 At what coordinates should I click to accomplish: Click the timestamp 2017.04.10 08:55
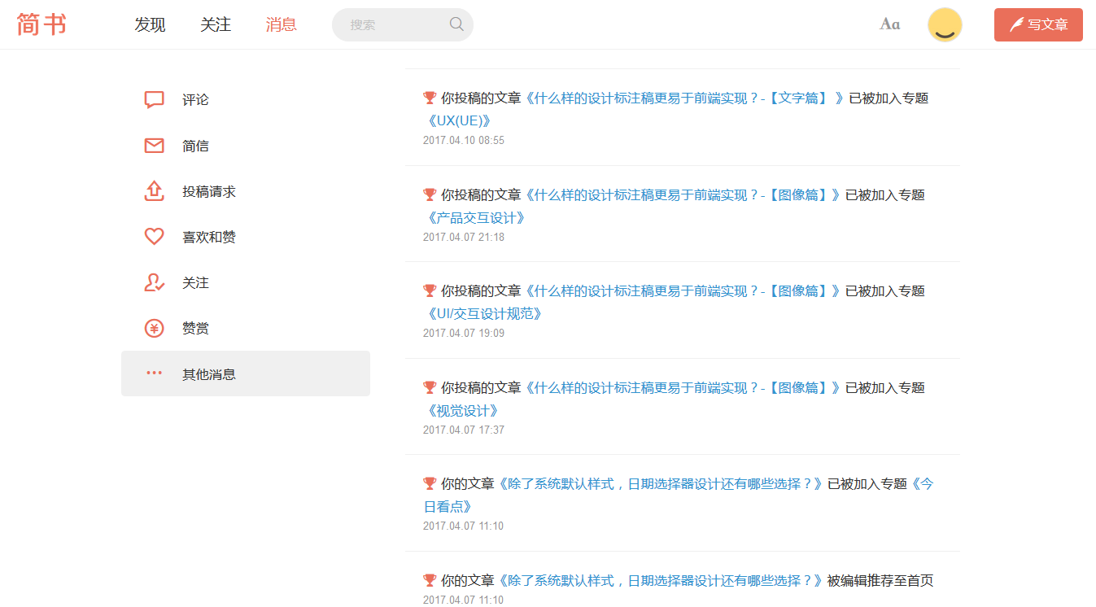coord(464,140)
